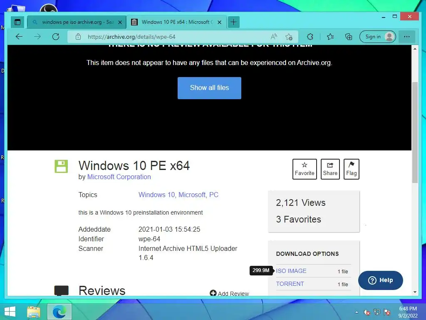Open the Extensions puzzle icon
The image size is (426, 320).
click(x=310, y=37)
